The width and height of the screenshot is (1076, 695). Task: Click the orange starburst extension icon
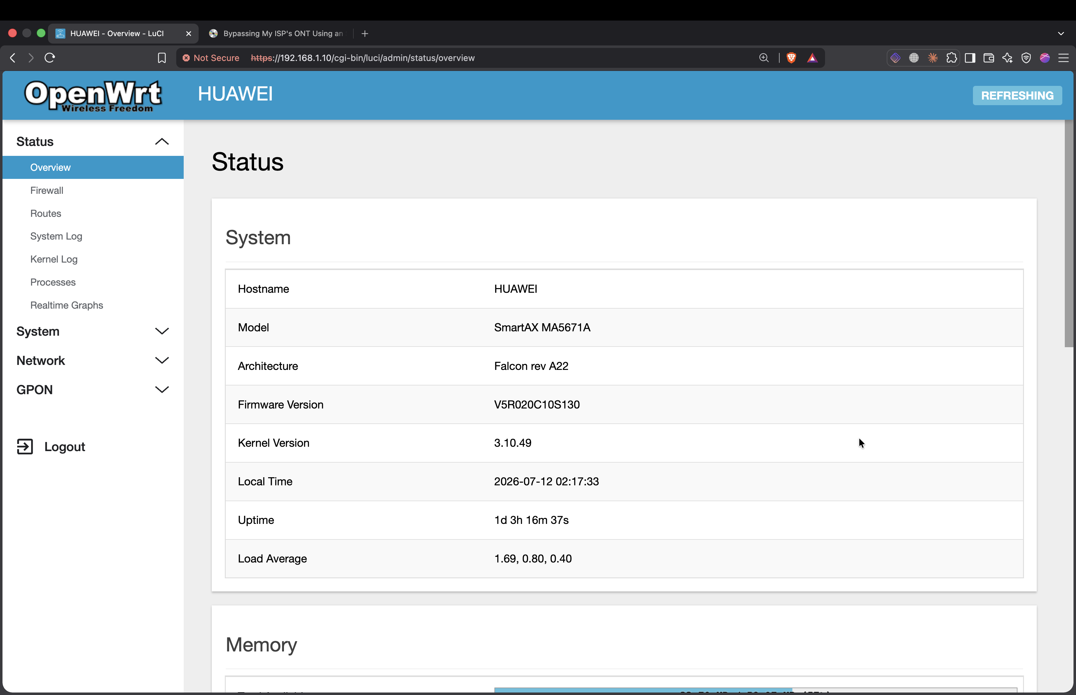pyautogui.click(x=933, y=58)
